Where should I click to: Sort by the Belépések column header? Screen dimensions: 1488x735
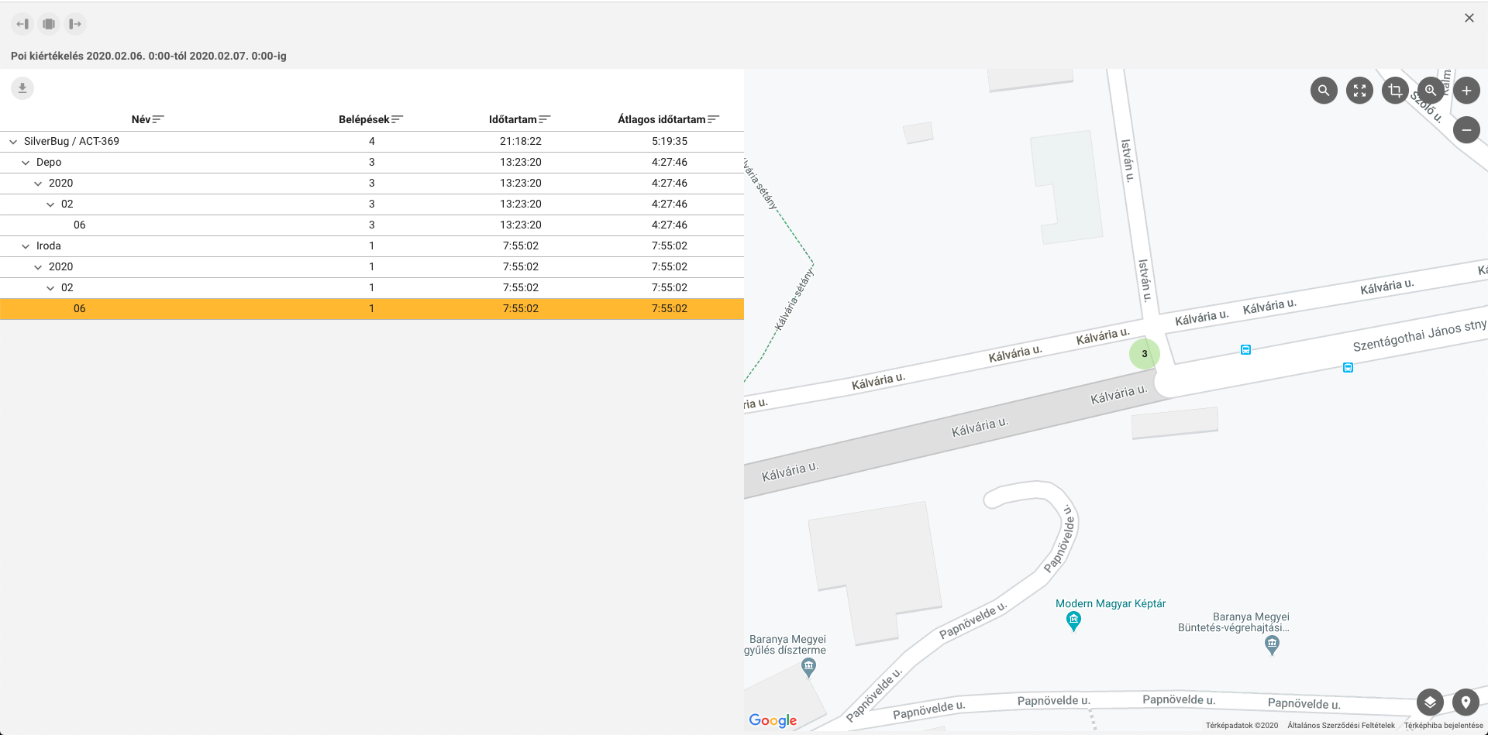370,119
